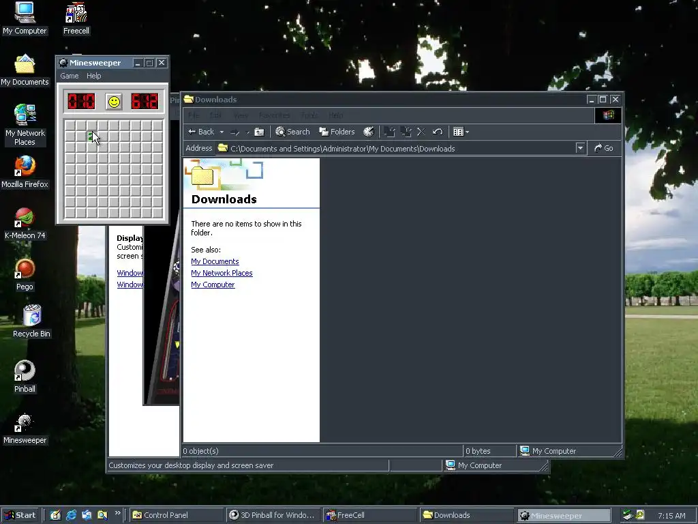Click the Minesweeper taskbar button

564,516
